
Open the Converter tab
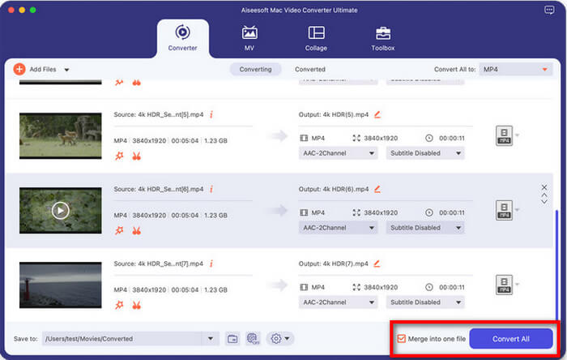tap(182, 38)
